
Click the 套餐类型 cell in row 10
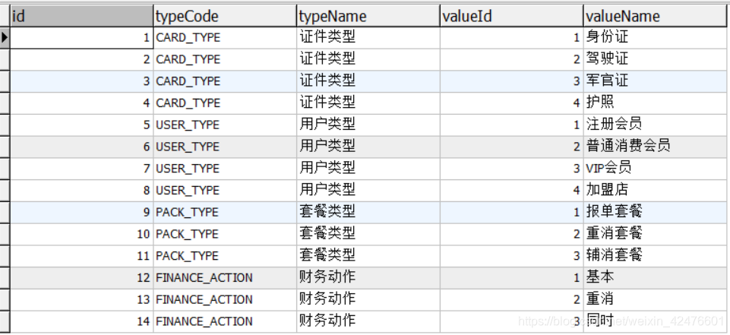(368, 234)
